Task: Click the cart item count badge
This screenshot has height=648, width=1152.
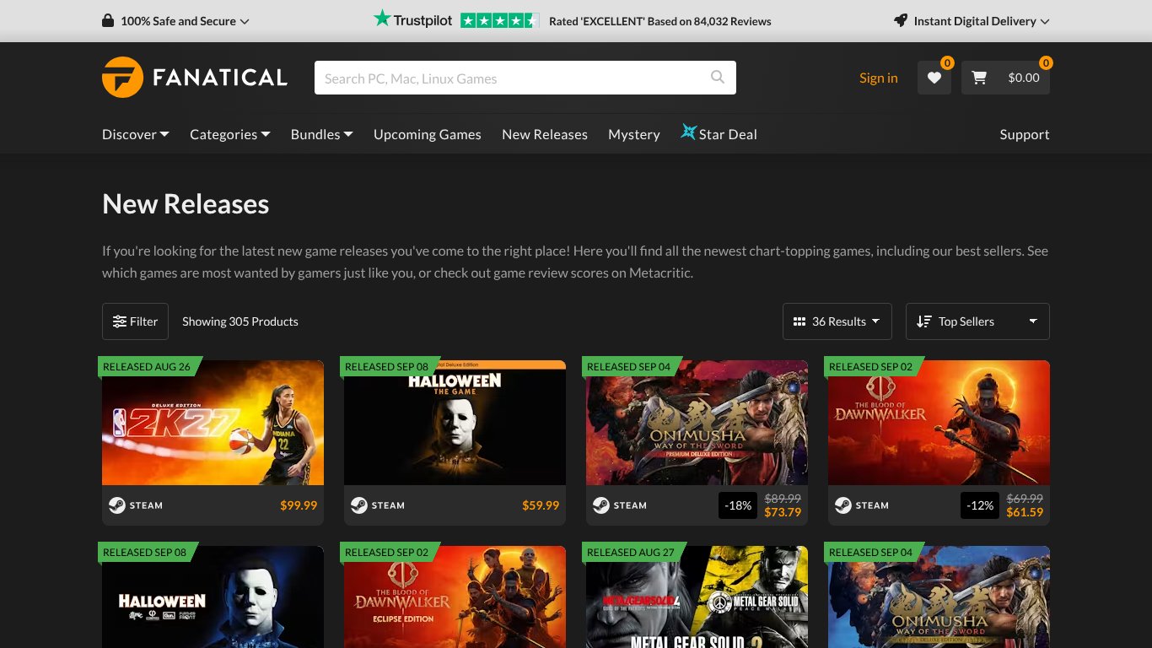Action: 1046,62
